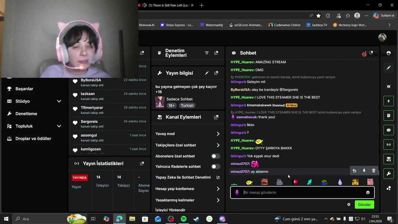Open Spotify from the taskbar

pos(183,219)
